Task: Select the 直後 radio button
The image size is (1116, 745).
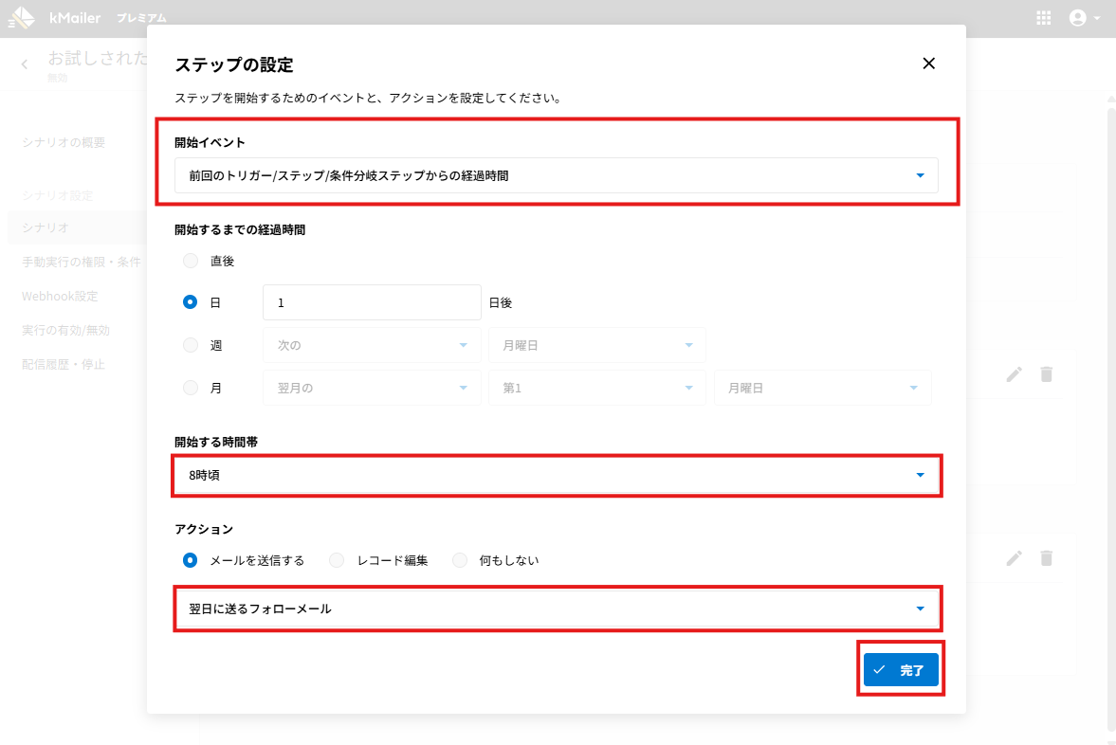Action: pyautogui.click(x=191, y=261)
